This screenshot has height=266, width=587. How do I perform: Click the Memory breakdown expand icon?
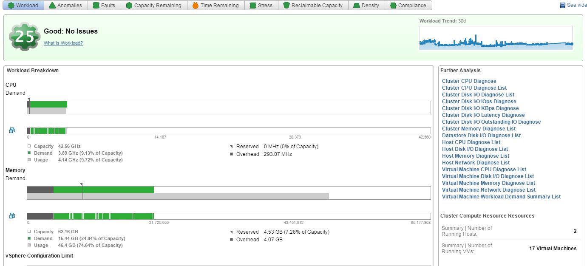pyautogui.click(x=12, y=216)
